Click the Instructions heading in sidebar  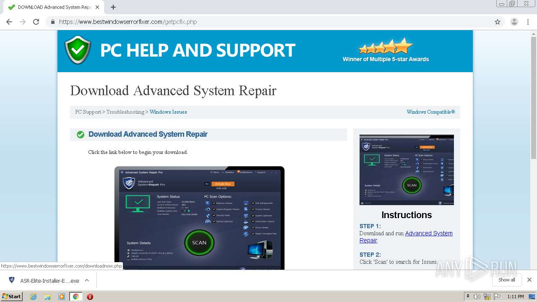pos(407,215)
